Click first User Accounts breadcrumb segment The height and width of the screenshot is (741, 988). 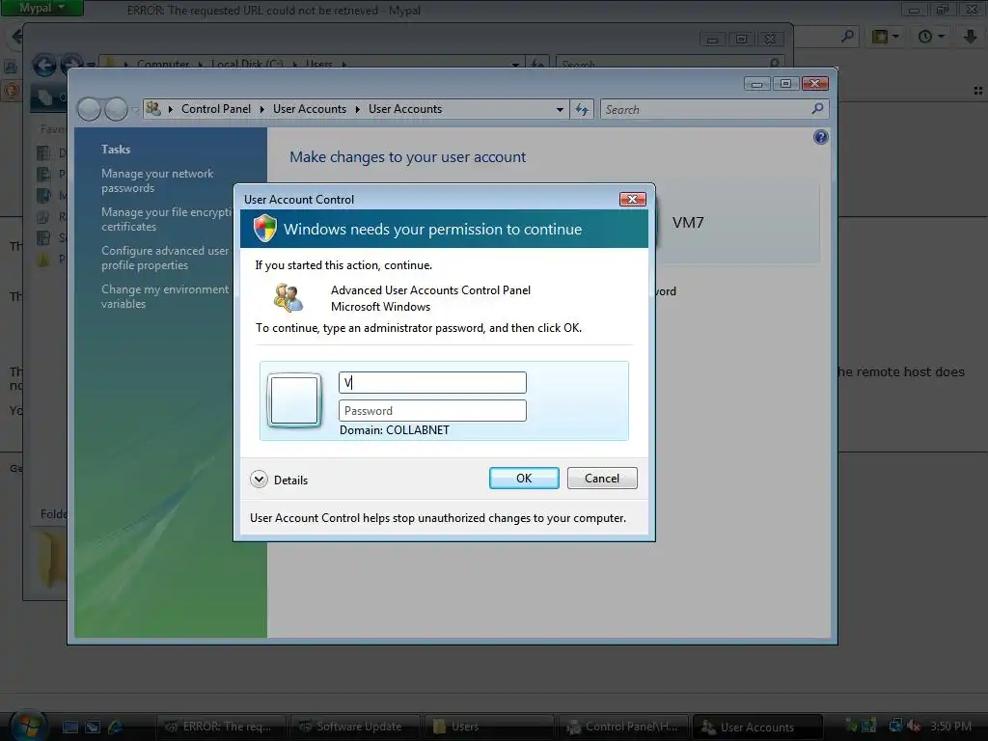310,109
